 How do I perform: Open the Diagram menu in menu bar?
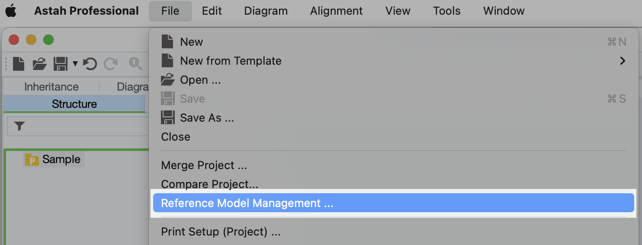[x=266, y=11]
